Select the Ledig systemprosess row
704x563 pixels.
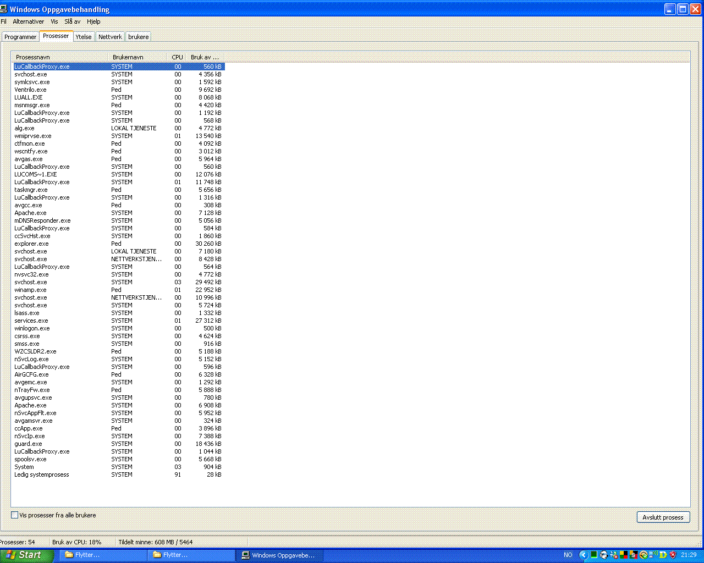click(x=119, y=474)
